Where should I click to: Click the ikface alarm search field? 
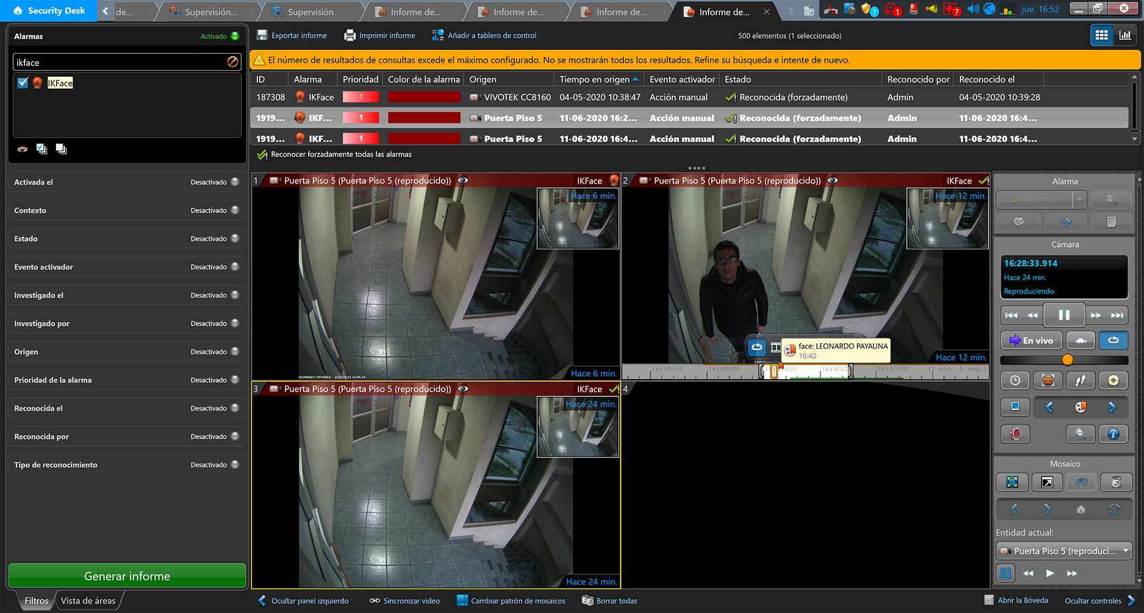119,62
